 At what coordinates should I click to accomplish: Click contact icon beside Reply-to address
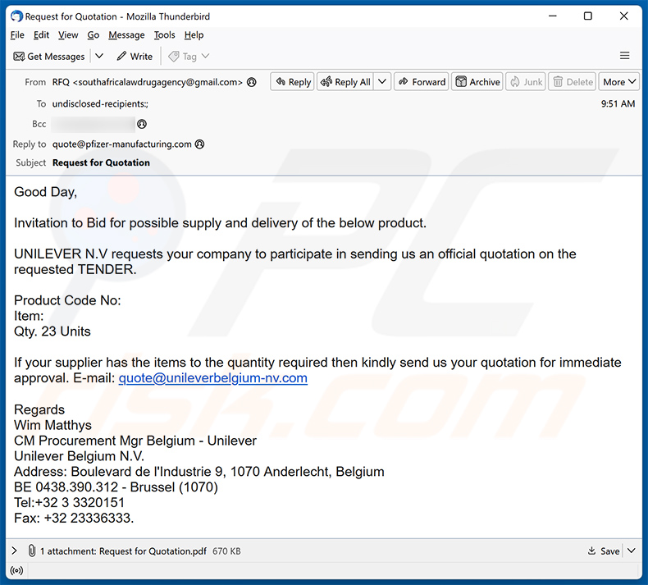[199, 144]
